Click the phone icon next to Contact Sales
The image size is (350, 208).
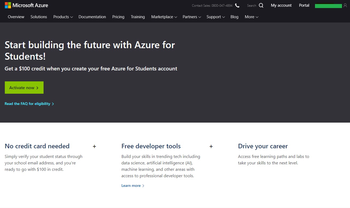point(237,6)
